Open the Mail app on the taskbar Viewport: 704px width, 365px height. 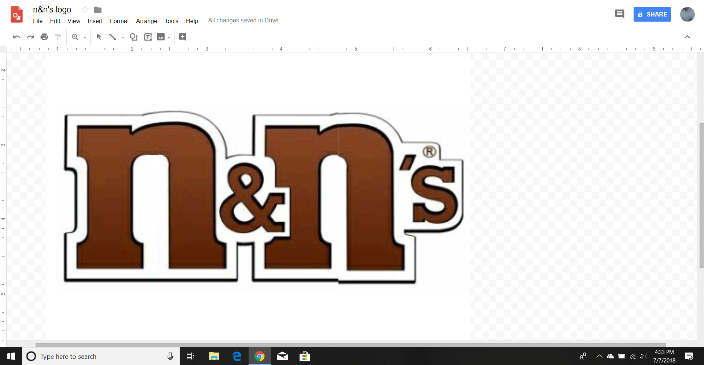(282, 356)
